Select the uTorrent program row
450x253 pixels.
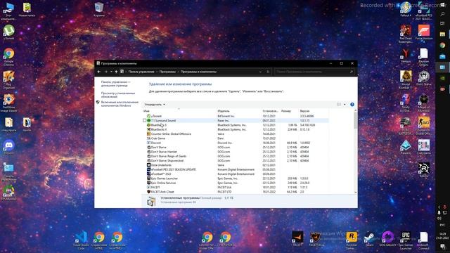(x=236, y=116)
